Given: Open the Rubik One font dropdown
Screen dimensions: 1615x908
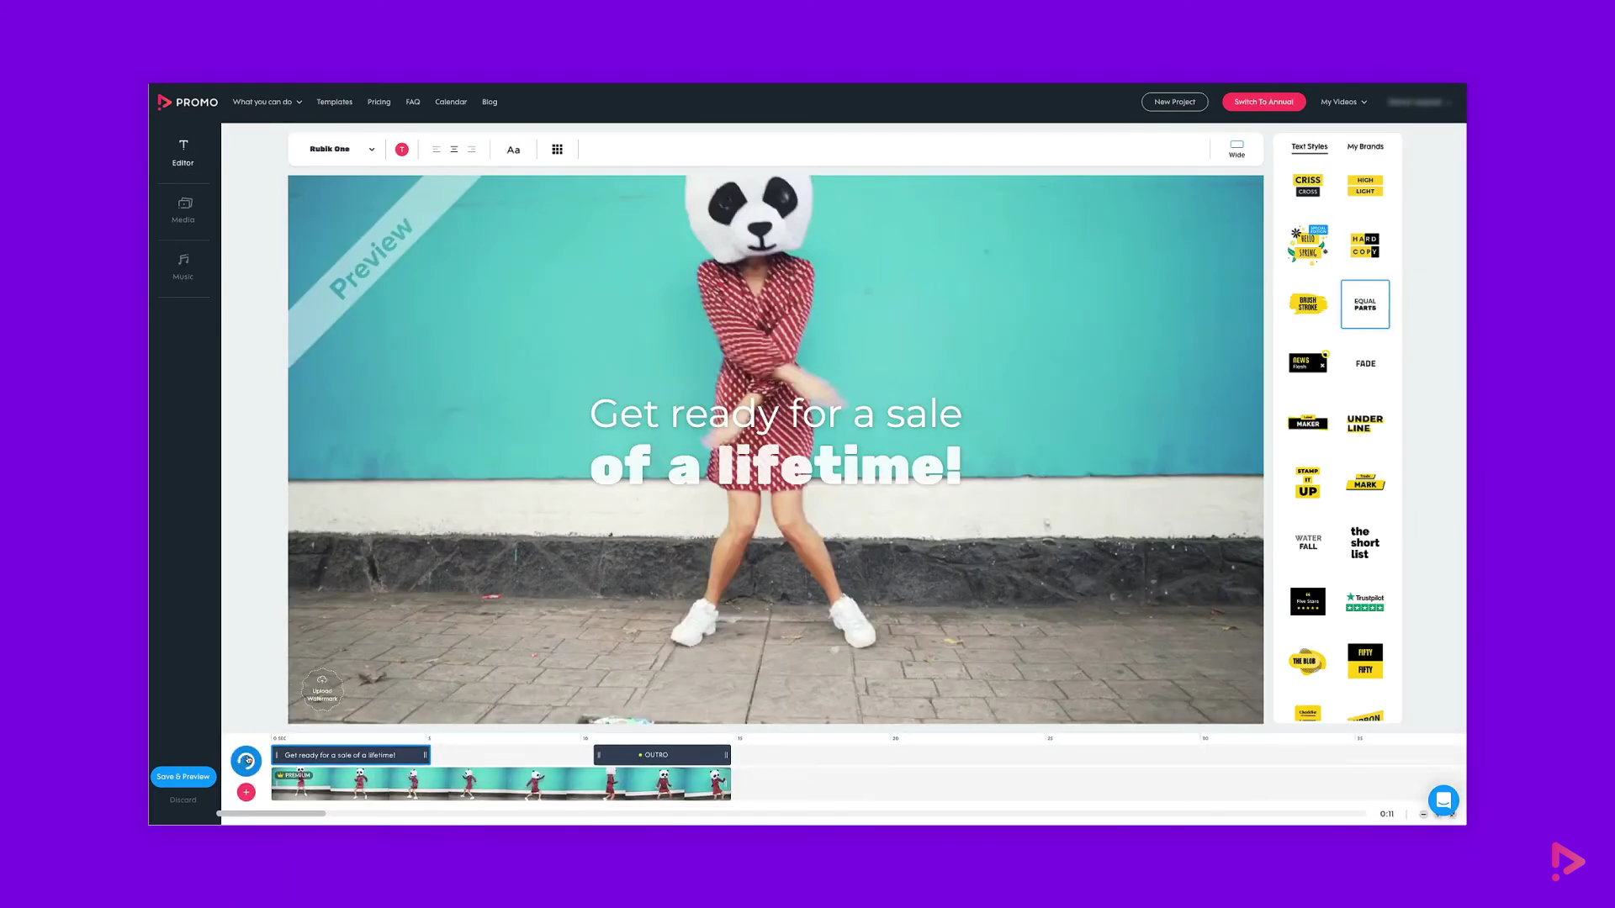Looking at the screenshot, I should coord(339,149).
